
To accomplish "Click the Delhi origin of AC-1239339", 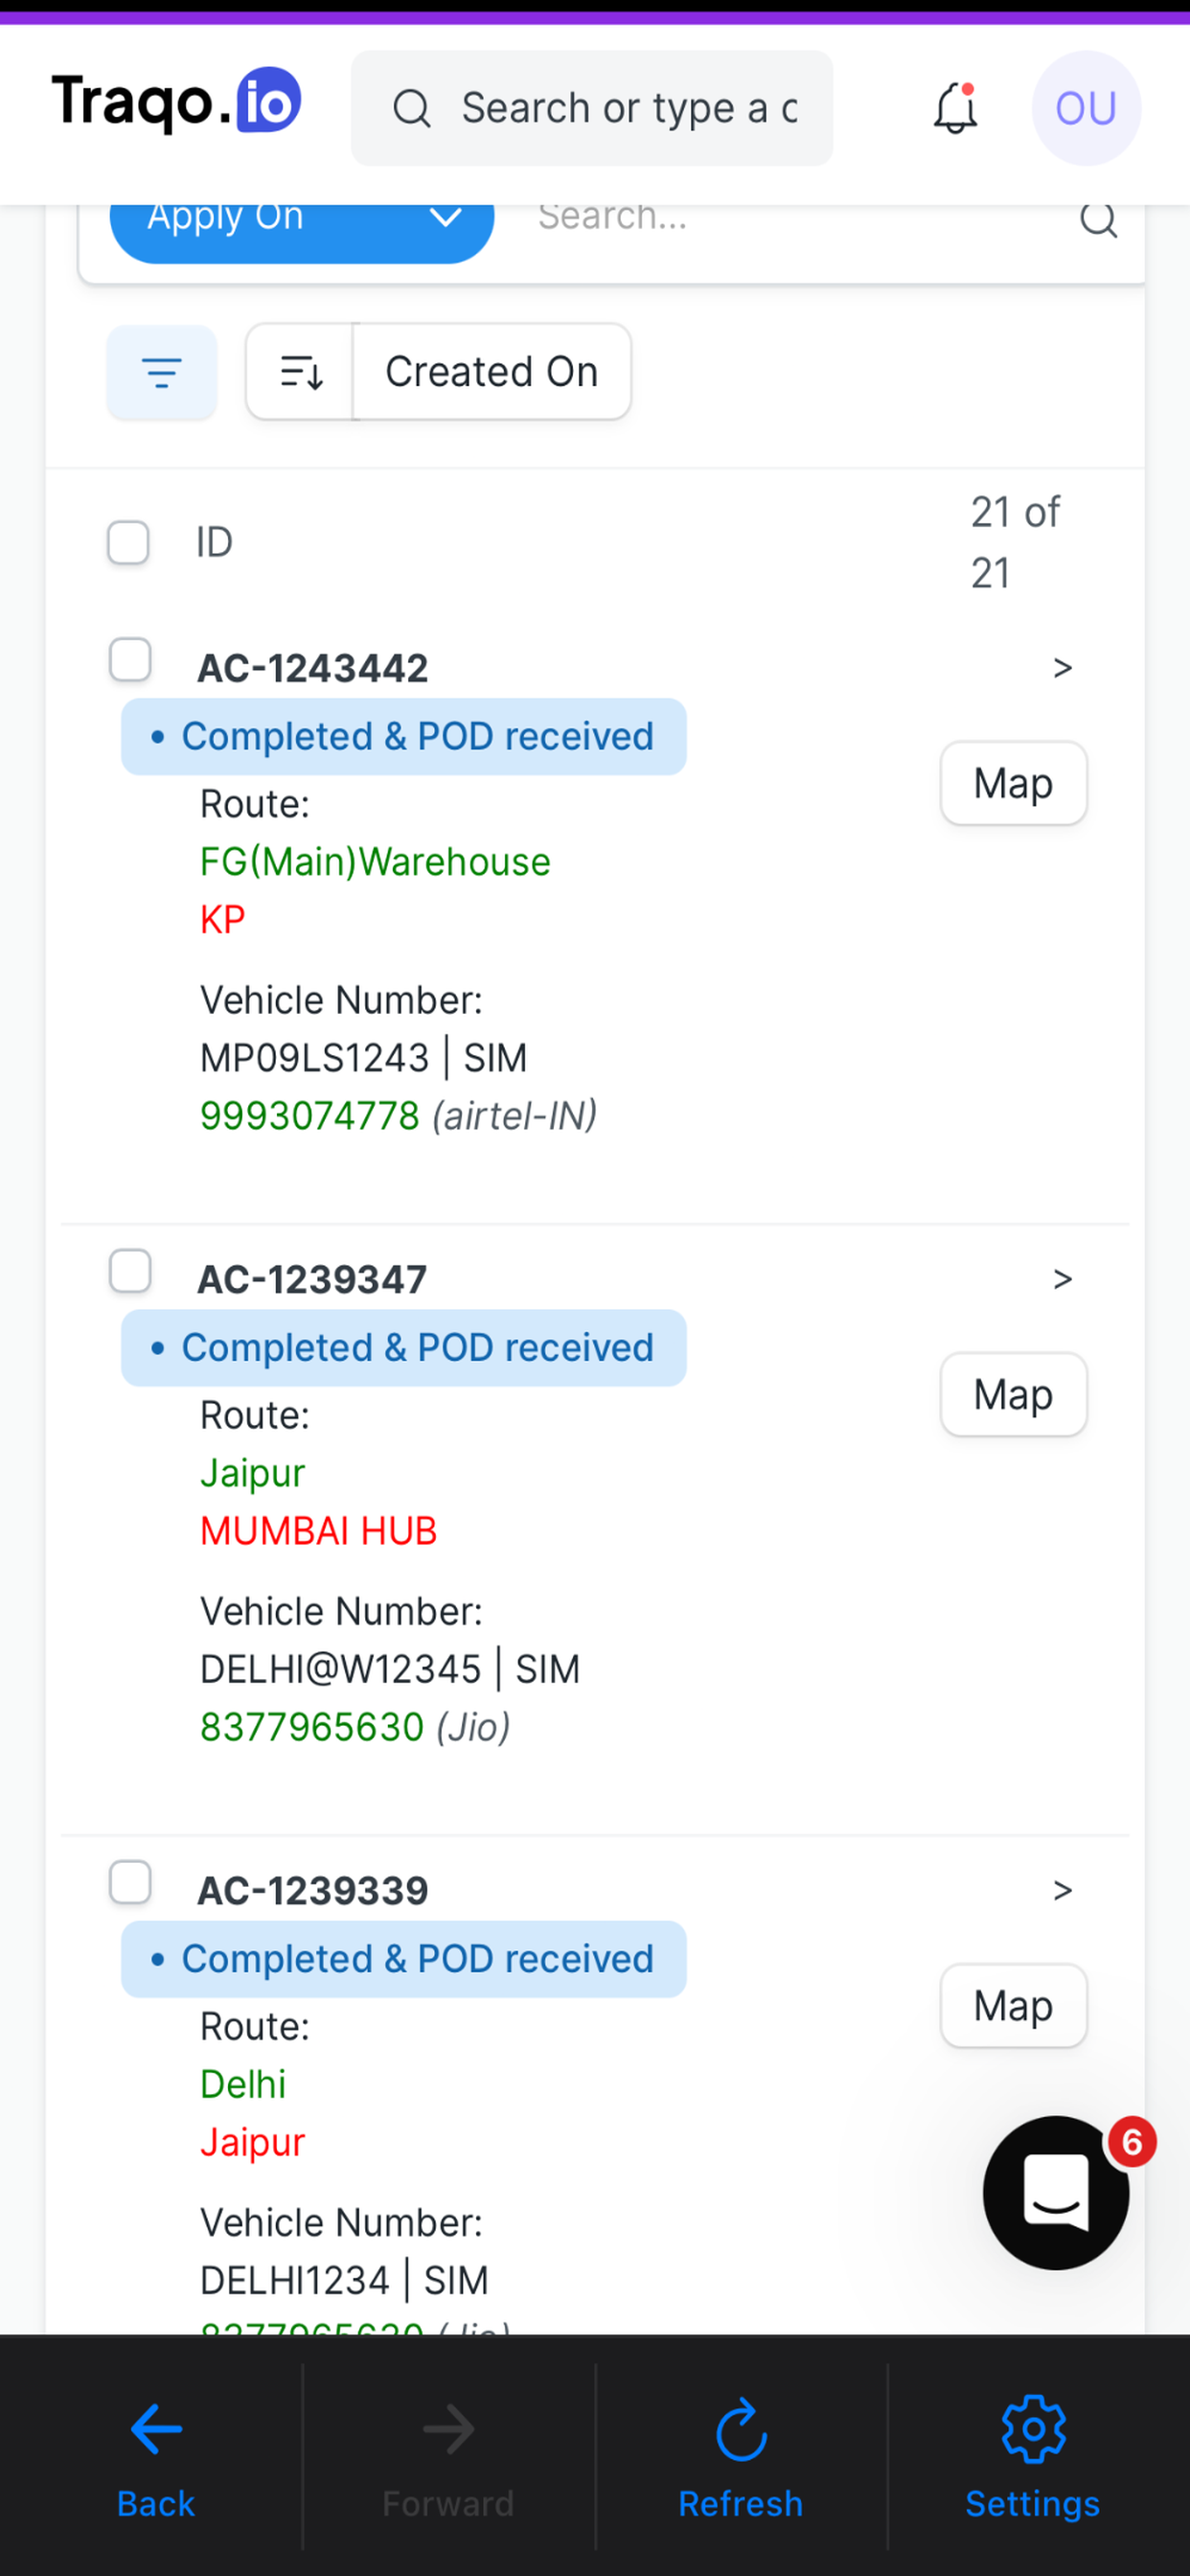I will 243,2083.
